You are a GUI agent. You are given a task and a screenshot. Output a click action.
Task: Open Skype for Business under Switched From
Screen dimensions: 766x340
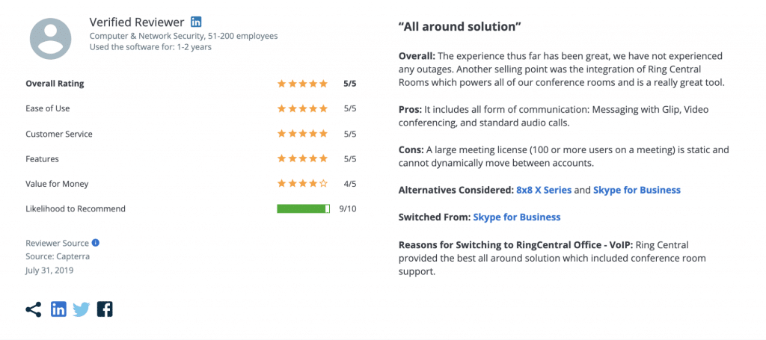(x=517, y=217)
